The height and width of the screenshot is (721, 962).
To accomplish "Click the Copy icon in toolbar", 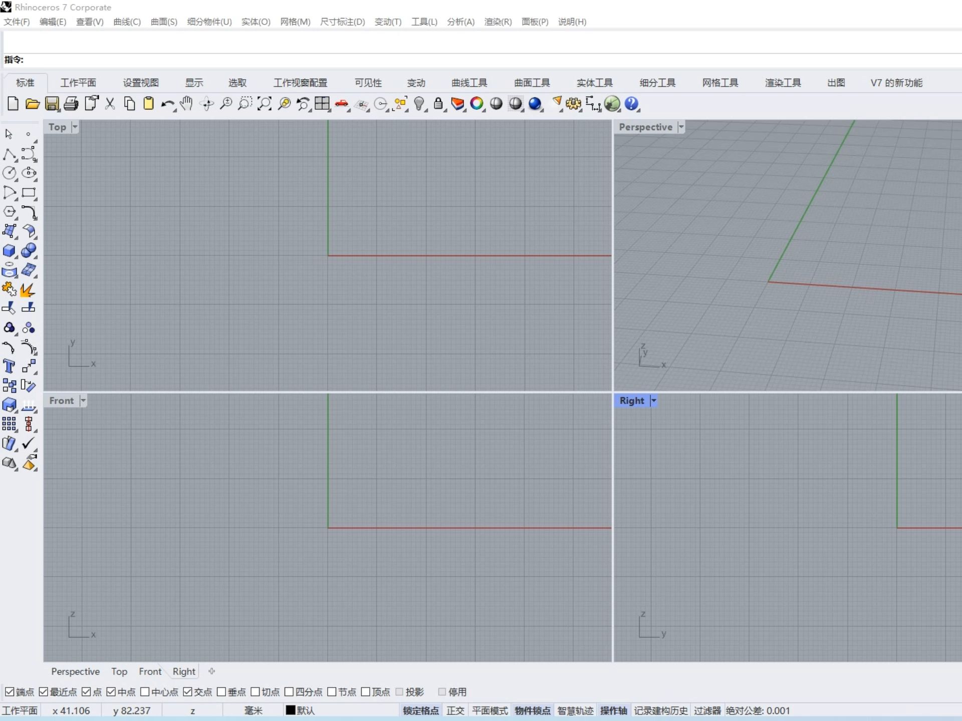I will point(129,104).
